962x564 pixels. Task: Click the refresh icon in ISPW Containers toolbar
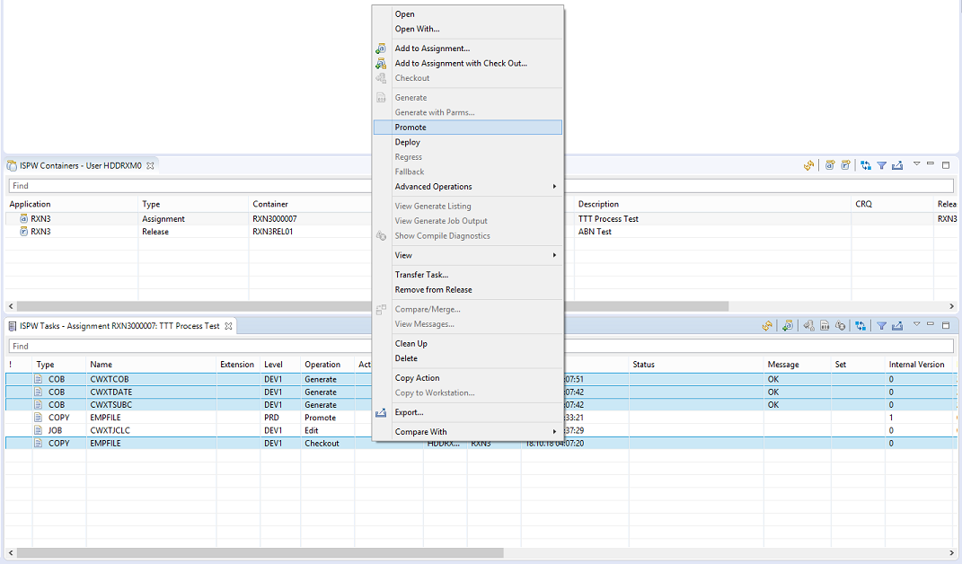tap(809, 165)
